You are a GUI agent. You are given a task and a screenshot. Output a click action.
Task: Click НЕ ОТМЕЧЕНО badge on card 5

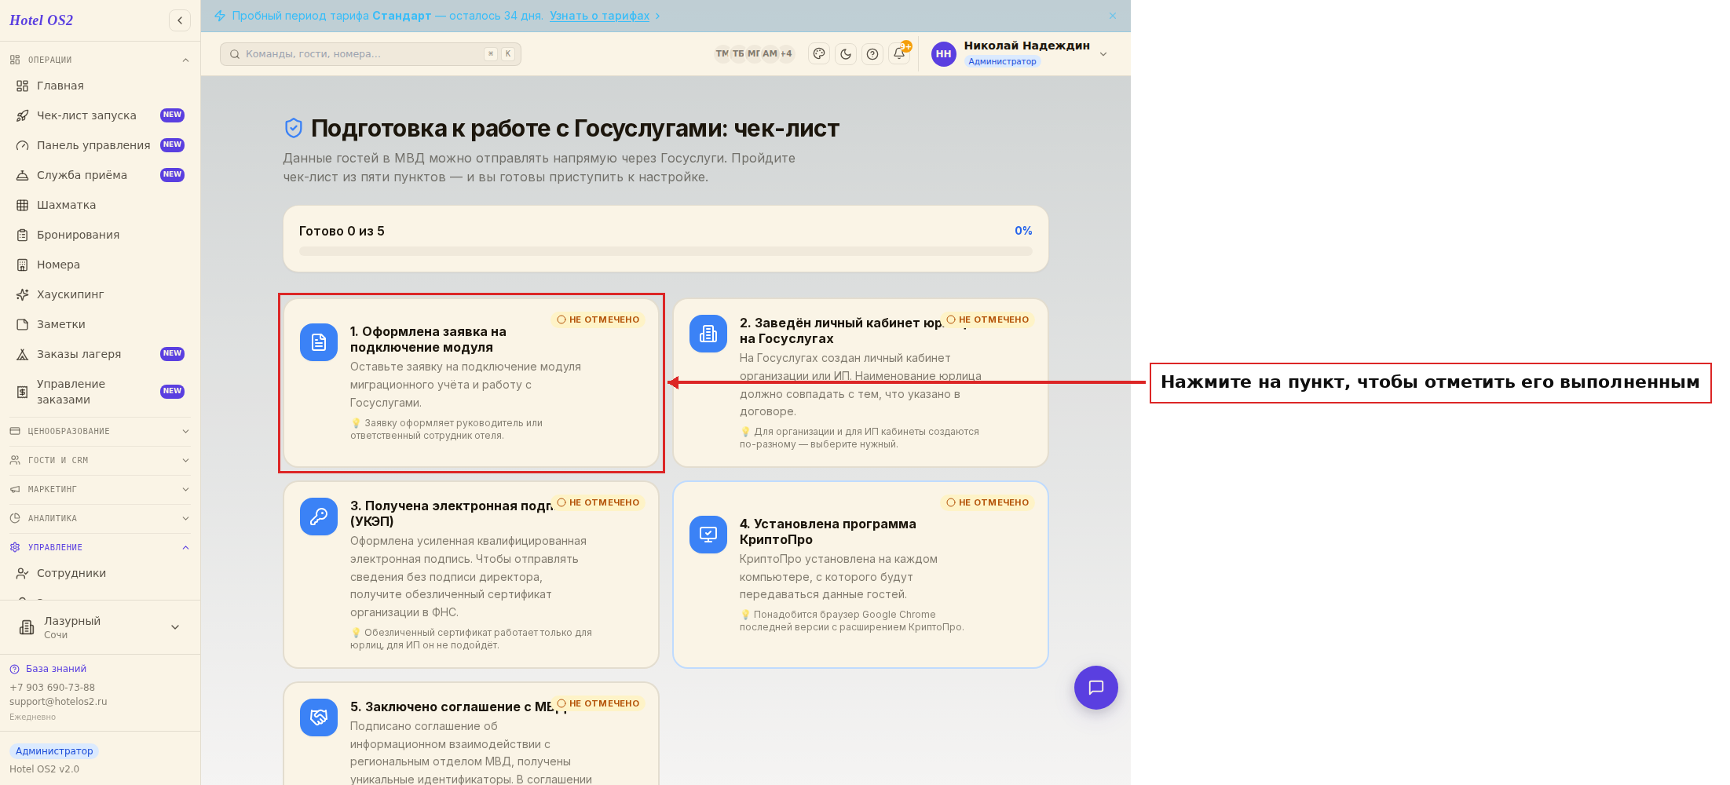[598, 703]
